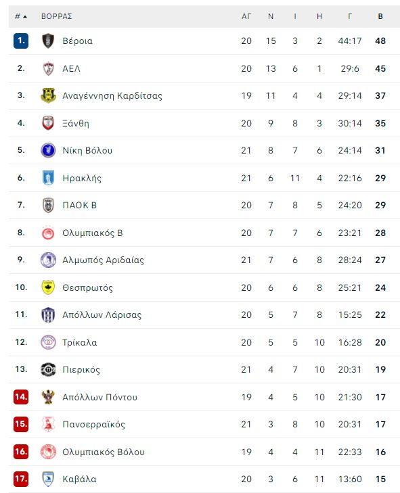Click the Γ goals column header

(350, 16)
